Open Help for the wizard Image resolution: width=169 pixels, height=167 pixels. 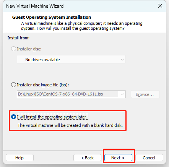[19, 158]
